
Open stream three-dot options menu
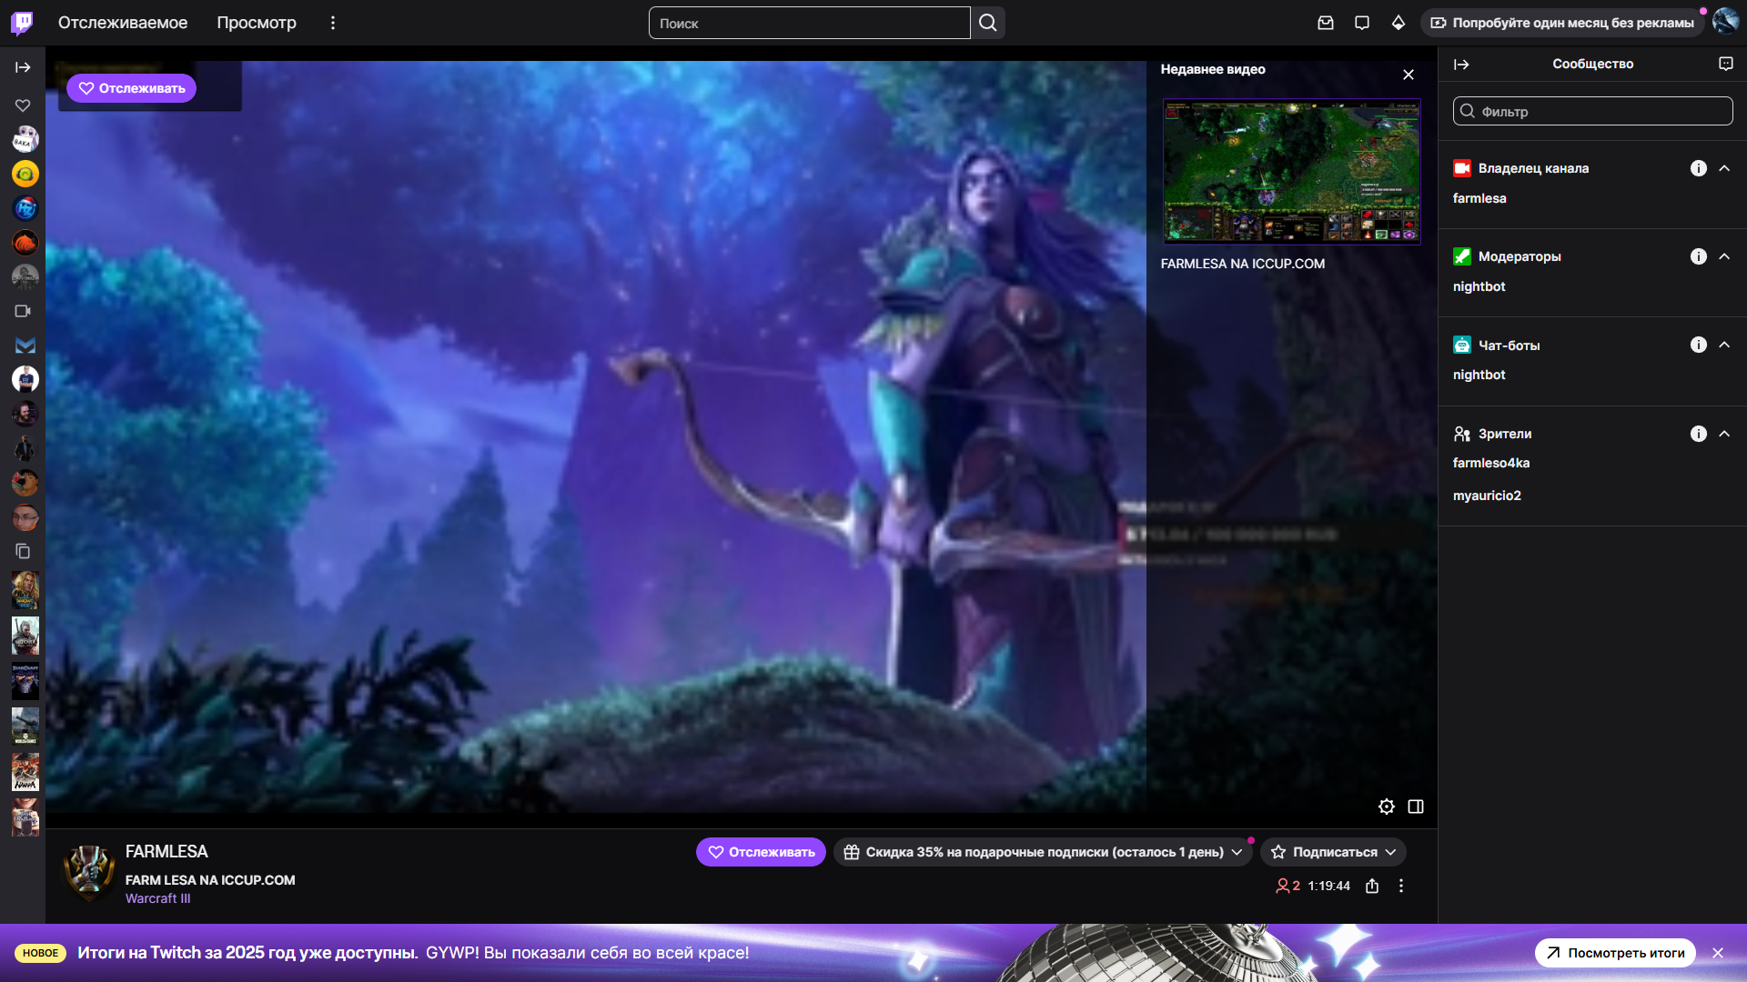pos(1401,886)
